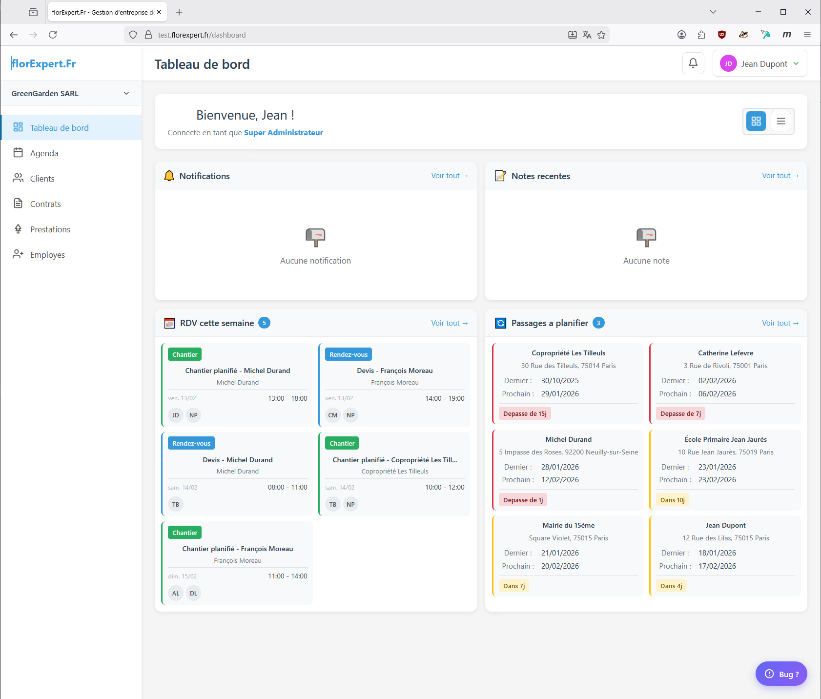Screen dimensions: 821x699
Task: Navigate to Prestations page
Action: coord(50,229)
